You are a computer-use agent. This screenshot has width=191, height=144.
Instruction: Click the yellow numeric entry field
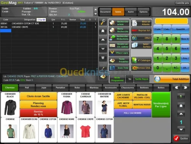click(x=172, y=21)
